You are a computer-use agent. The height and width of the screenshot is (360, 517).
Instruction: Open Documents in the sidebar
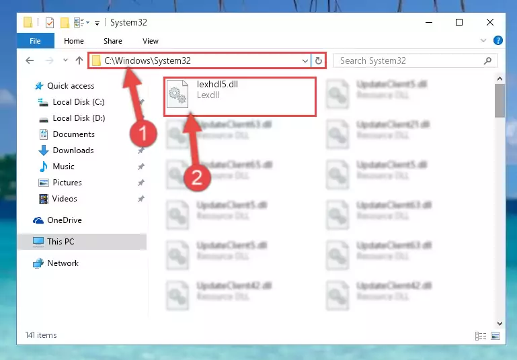[73, 134]
